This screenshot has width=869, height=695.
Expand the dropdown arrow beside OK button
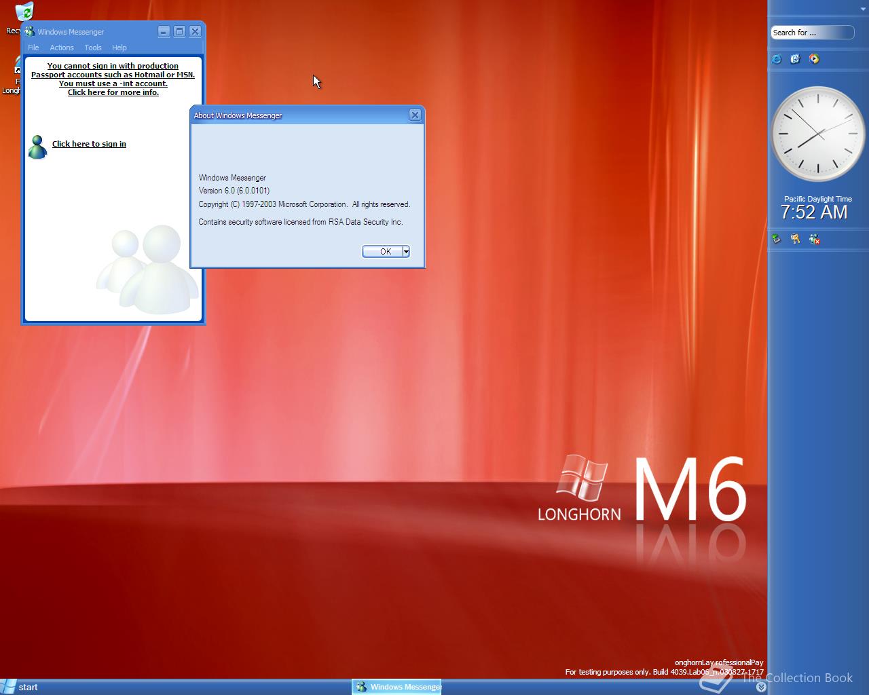coord(406,252)
